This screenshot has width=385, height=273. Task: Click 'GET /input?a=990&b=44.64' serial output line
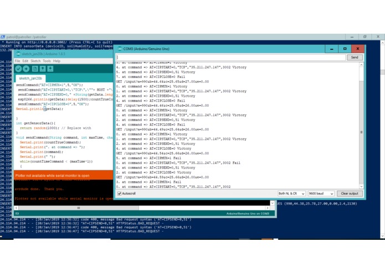pos(162,82)
